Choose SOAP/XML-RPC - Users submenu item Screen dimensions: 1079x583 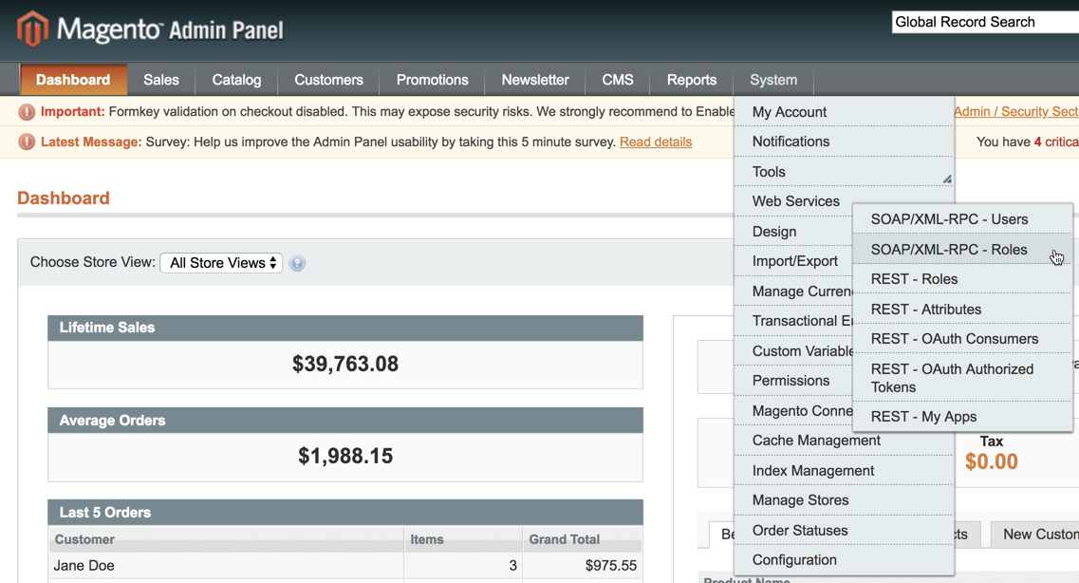[962, 219]
